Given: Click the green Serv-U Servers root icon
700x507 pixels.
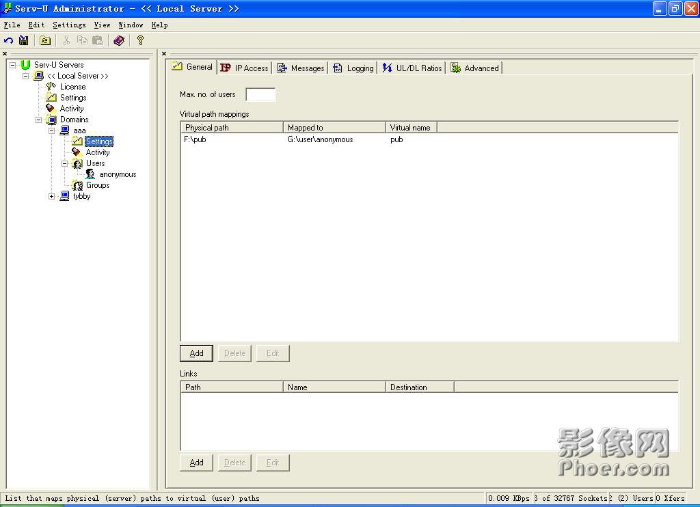Looking at the screenshot, I should click(25, 65).
